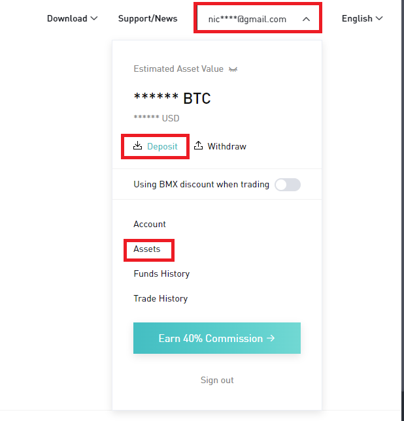Screen dimensions: 404x421
Task: Open the Download dropdown menu
Action: pos(72,18)
